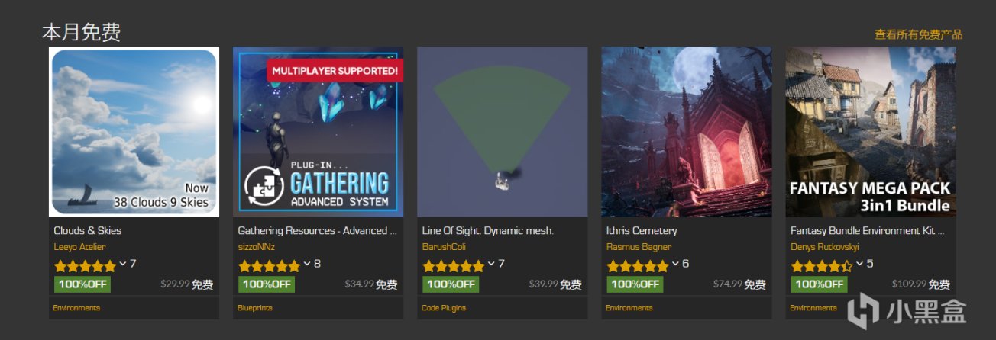The image size is (996, 340).
Task: Expand rating chevron for Ithris Cemetery
Action: 675,264
